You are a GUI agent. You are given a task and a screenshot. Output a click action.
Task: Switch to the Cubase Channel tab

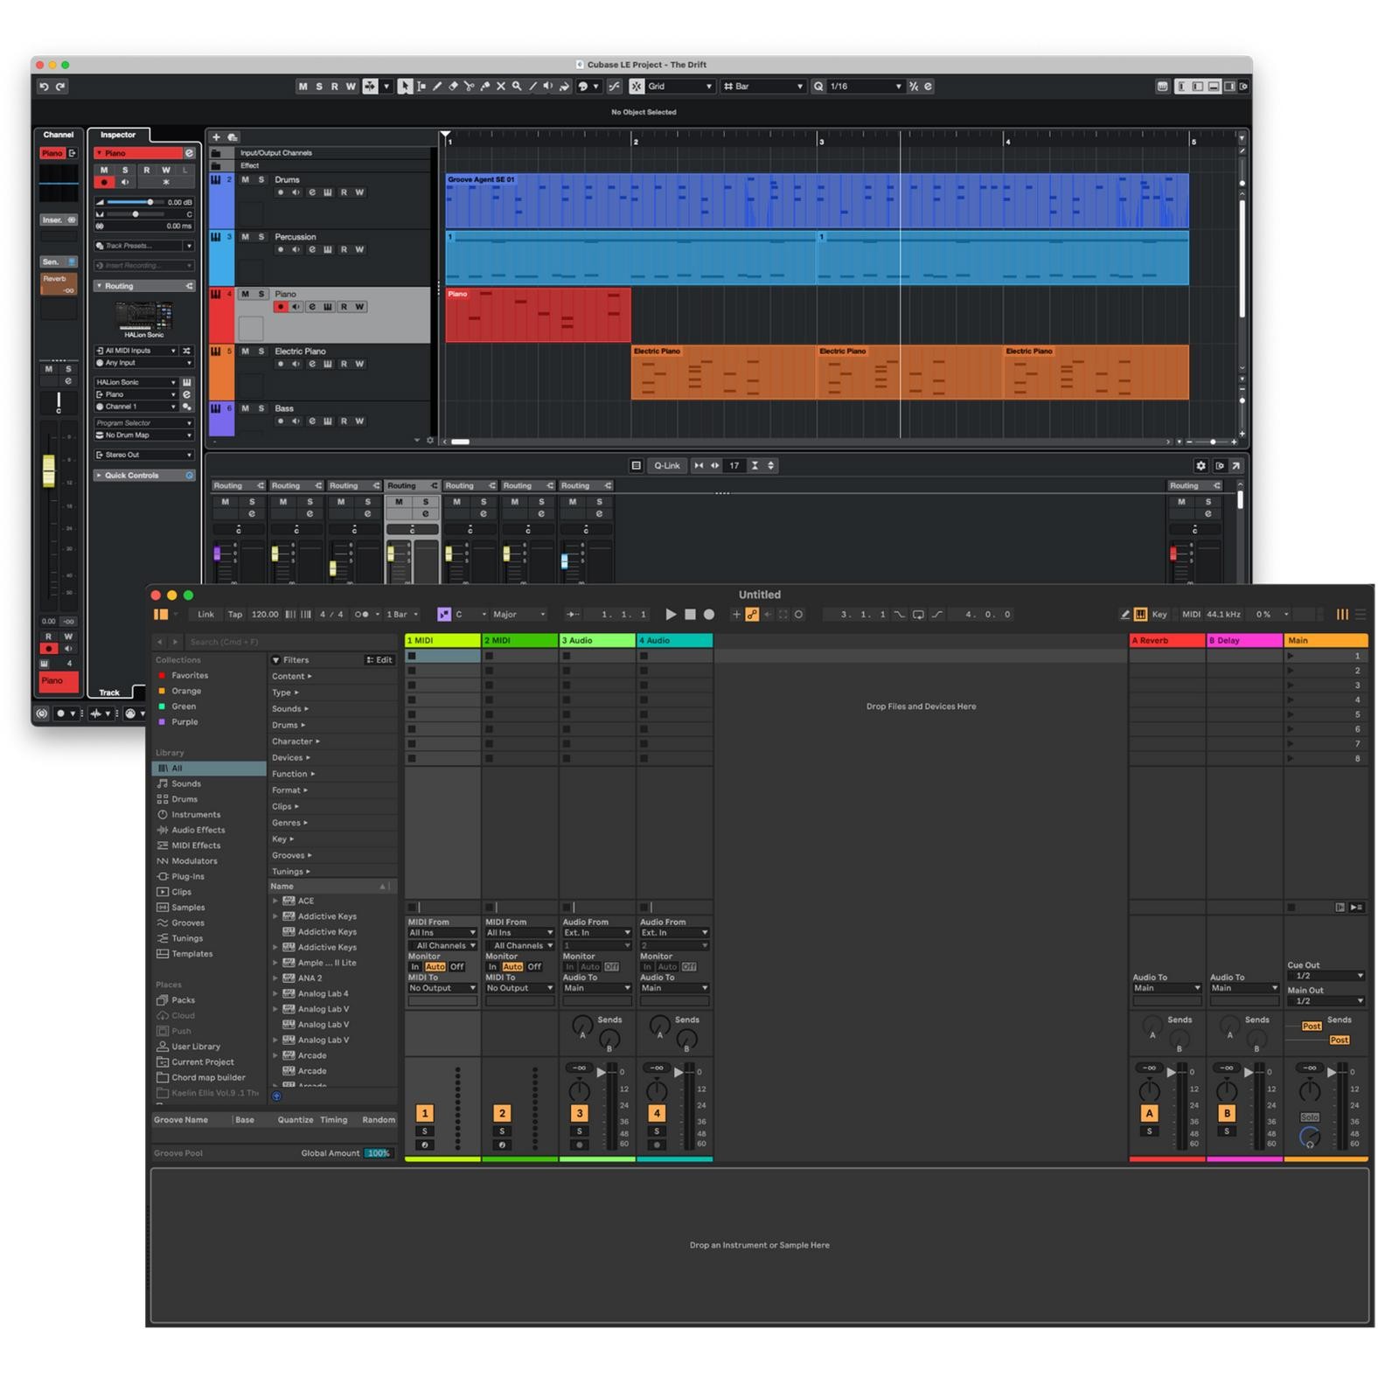click(x=59, y=135)
